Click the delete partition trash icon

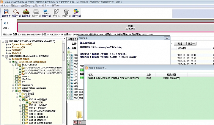[66, 12]
